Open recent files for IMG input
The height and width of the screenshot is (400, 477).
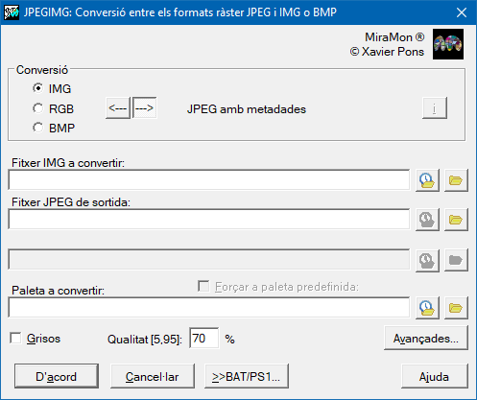pyautogui.click(x=427, y=180)
